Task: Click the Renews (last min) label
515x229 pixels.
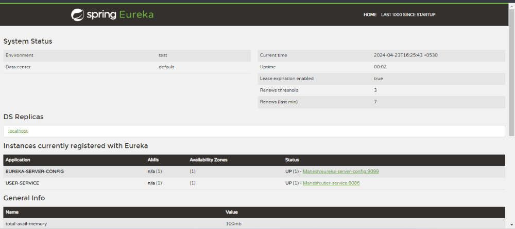Action: click(279, 102)
